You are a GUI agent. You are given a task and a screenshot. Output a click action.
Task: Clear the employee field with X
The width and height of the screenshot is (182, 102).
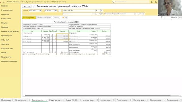point(141,14)
